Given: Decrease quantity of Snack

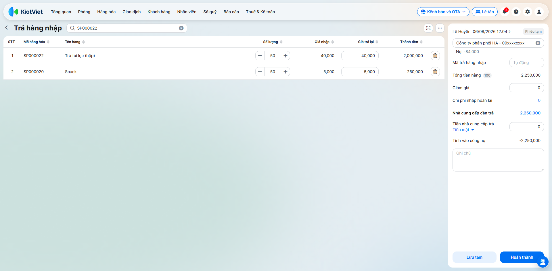Looking at the screenshot, I should point(260,72).
